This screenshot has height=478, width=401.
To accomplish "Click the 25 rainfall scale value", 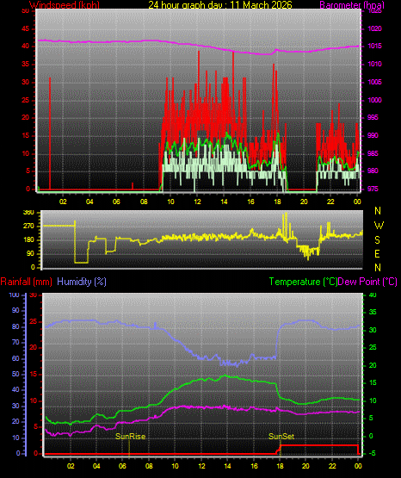I will pyautogui.click(x=34, y=321).
